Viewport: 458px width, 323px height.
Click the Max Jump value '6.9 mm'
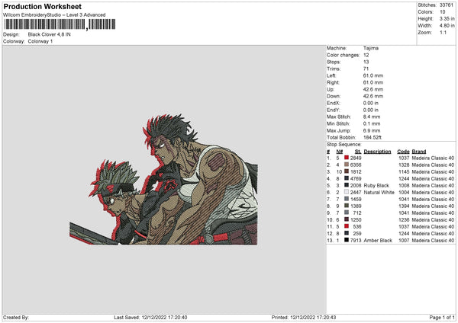pyautogui.click(x=372, y=130)
